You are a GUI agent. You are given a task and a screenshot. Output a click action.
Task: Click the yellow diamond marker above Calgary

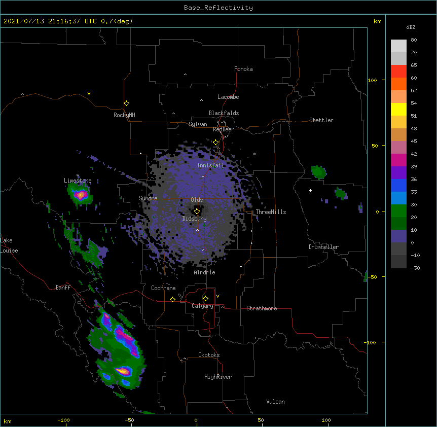(x=205, y=299)
